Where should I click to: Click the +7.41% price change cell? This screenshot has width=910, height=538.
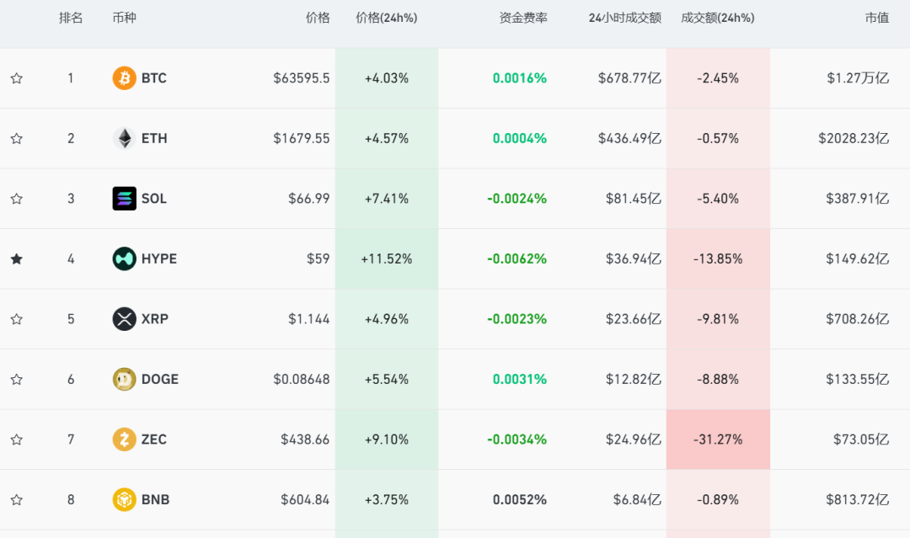click(x=387, y=199)
